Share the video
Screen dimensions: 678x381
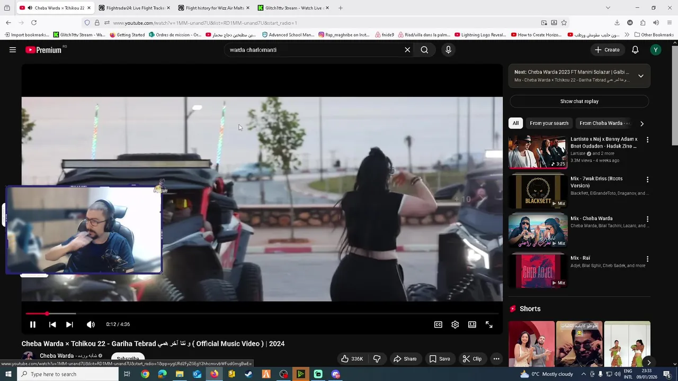[405, 359]
